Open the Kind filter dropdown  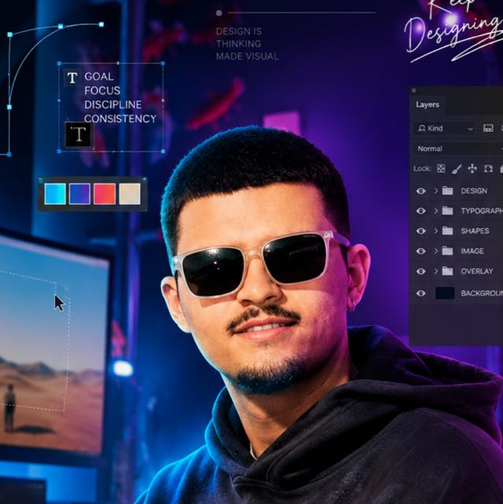coord(445,129)
